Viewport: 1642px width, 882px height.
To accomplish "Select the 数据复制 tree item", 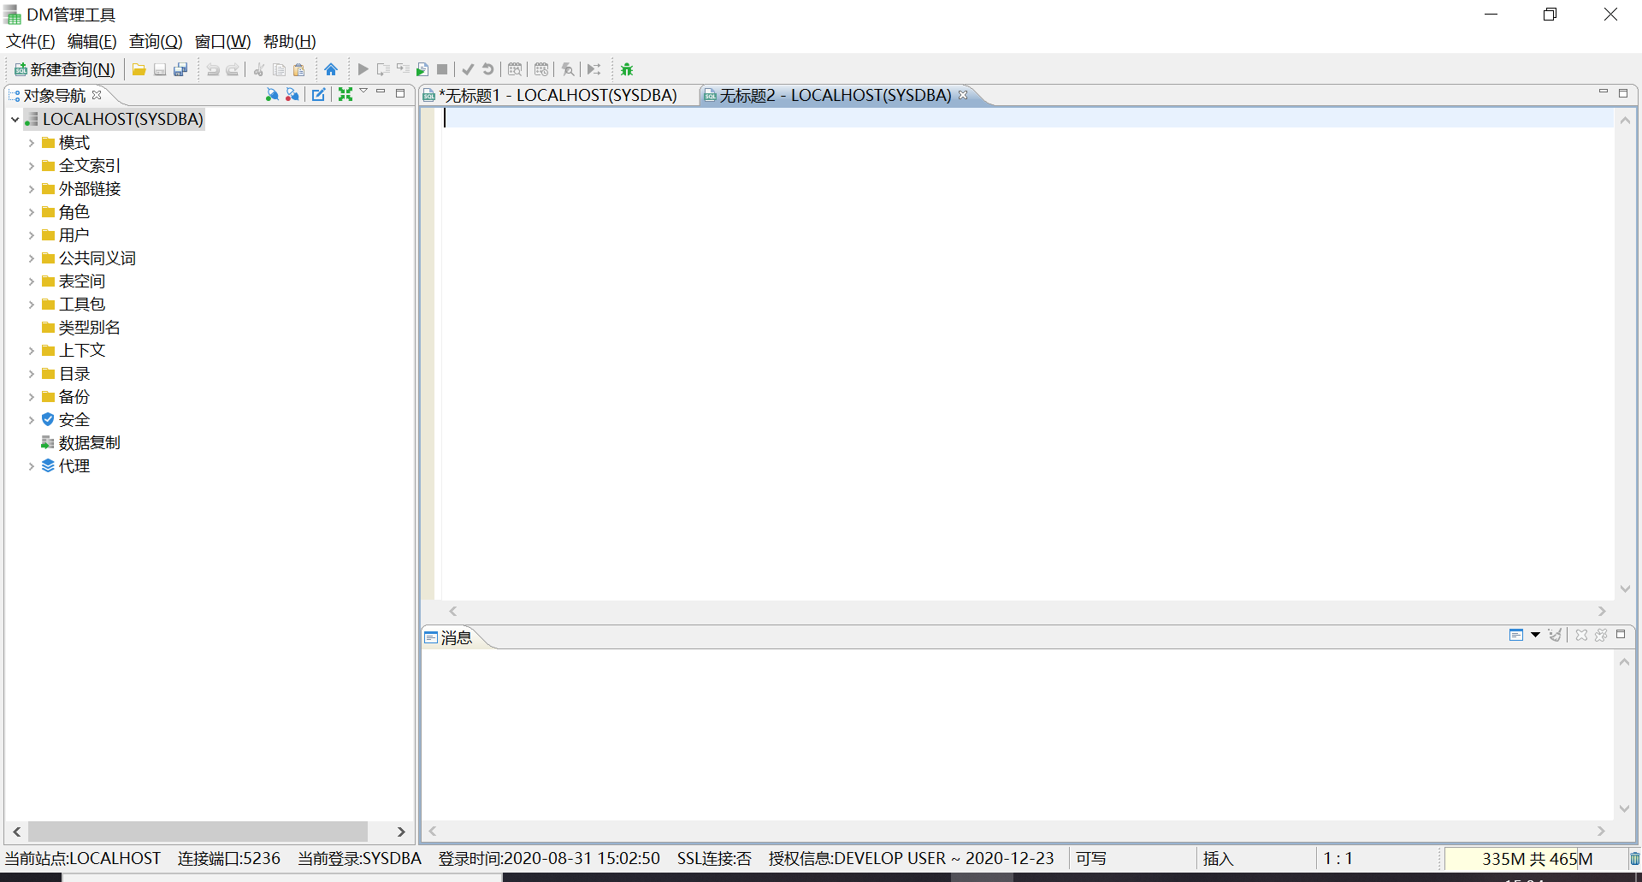I will coord(89,443).
